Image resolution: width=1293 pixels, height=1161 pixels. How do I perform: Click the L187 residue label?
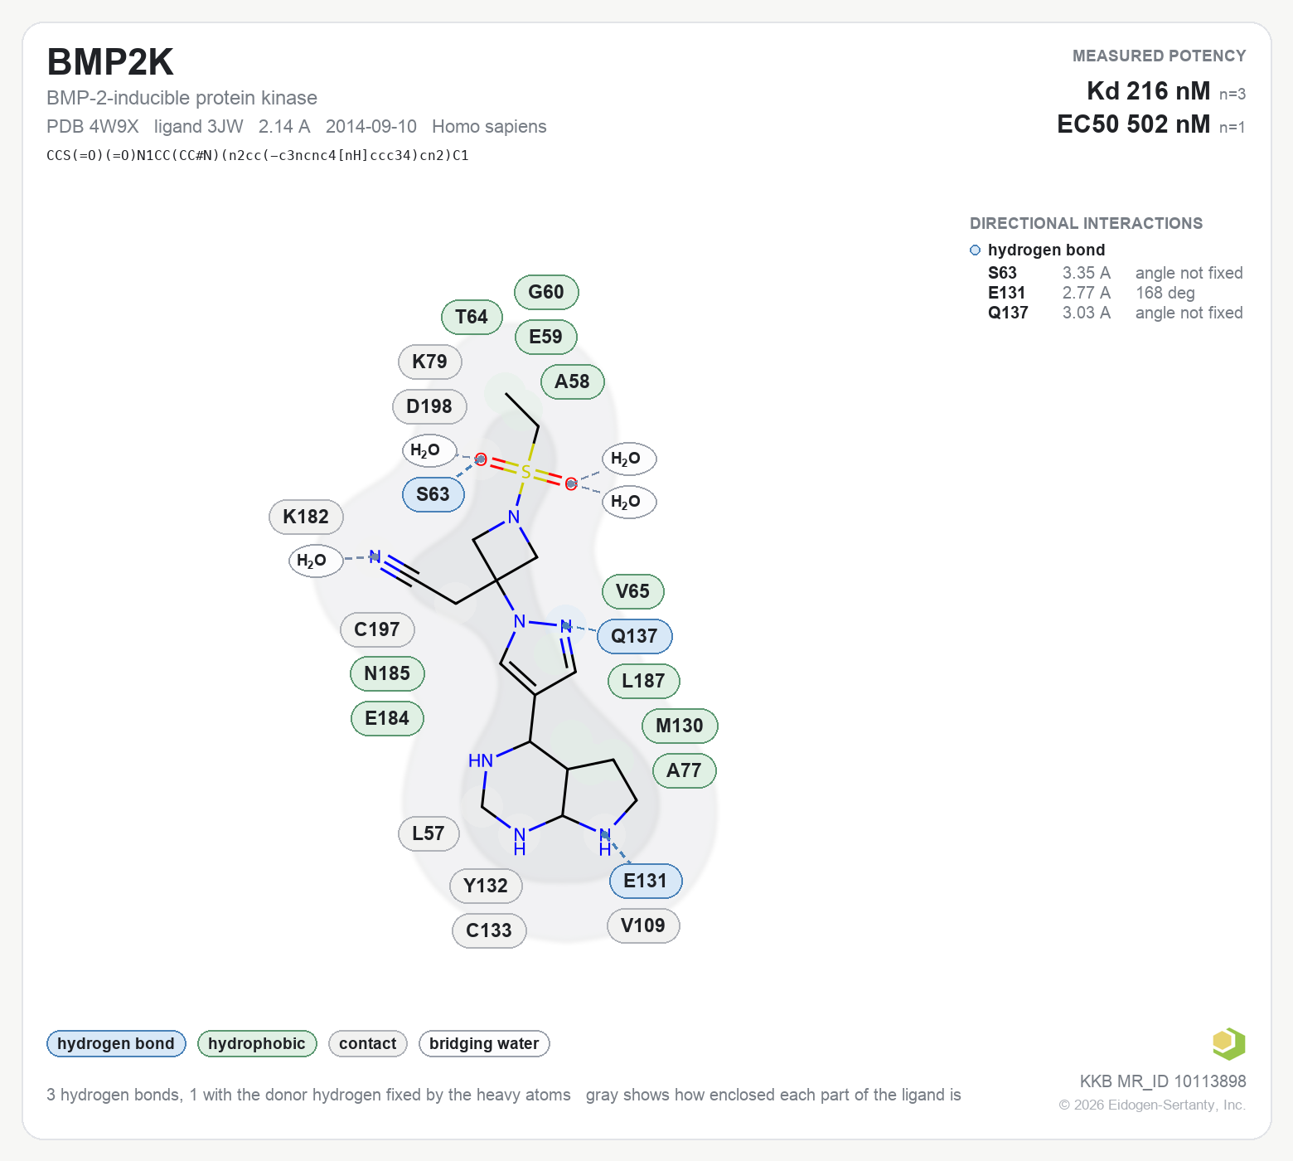click(643, 681)
